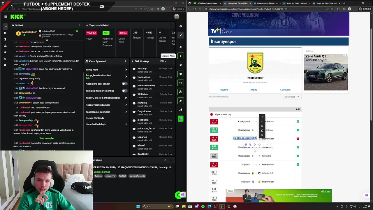Close the IDM ile indir download popup

[x=256, y=138]
